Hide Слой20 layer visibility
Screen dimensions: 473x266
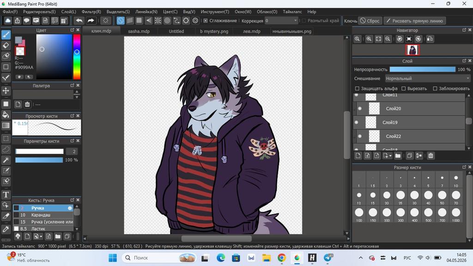pos(359,109)
